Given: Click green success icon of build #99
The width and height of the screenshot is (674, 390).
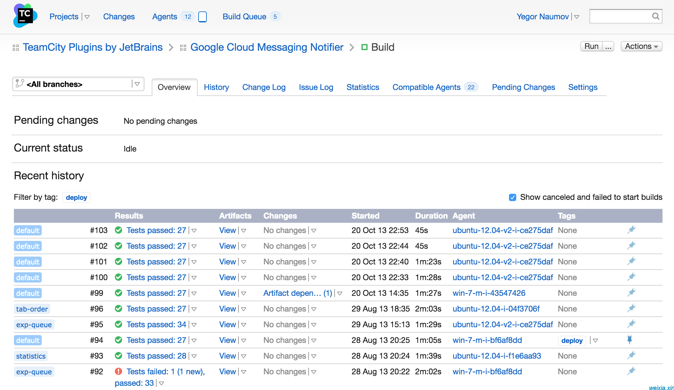Looking at the screenshot, I should [118, 293].
